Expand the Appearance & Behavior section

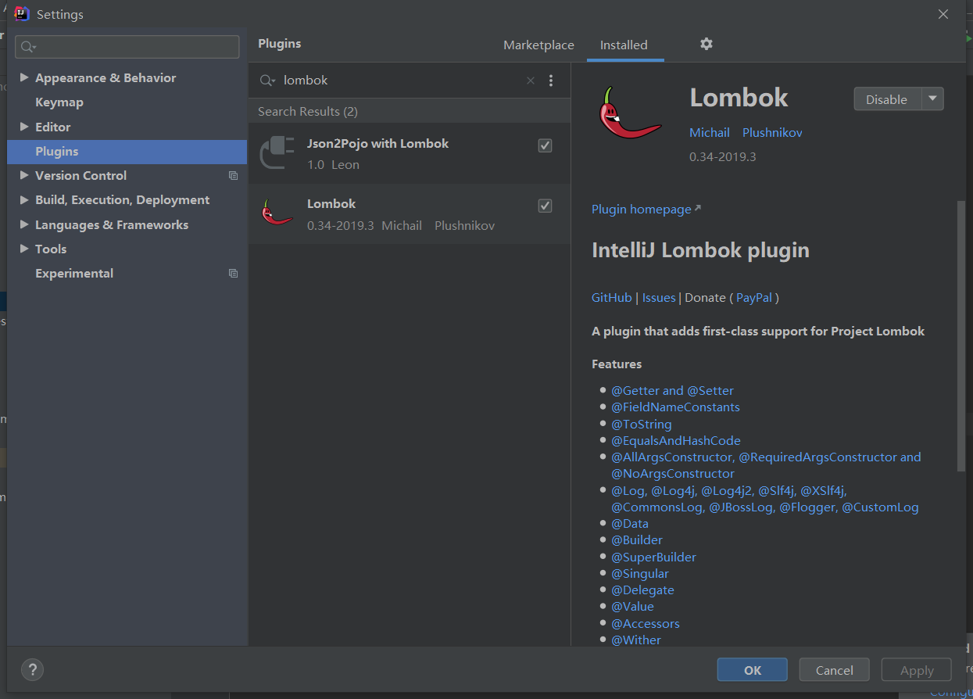point(24,77)
